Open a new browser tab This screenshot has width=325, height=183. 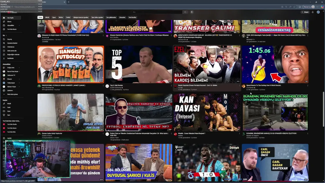[x=68, y=2]
